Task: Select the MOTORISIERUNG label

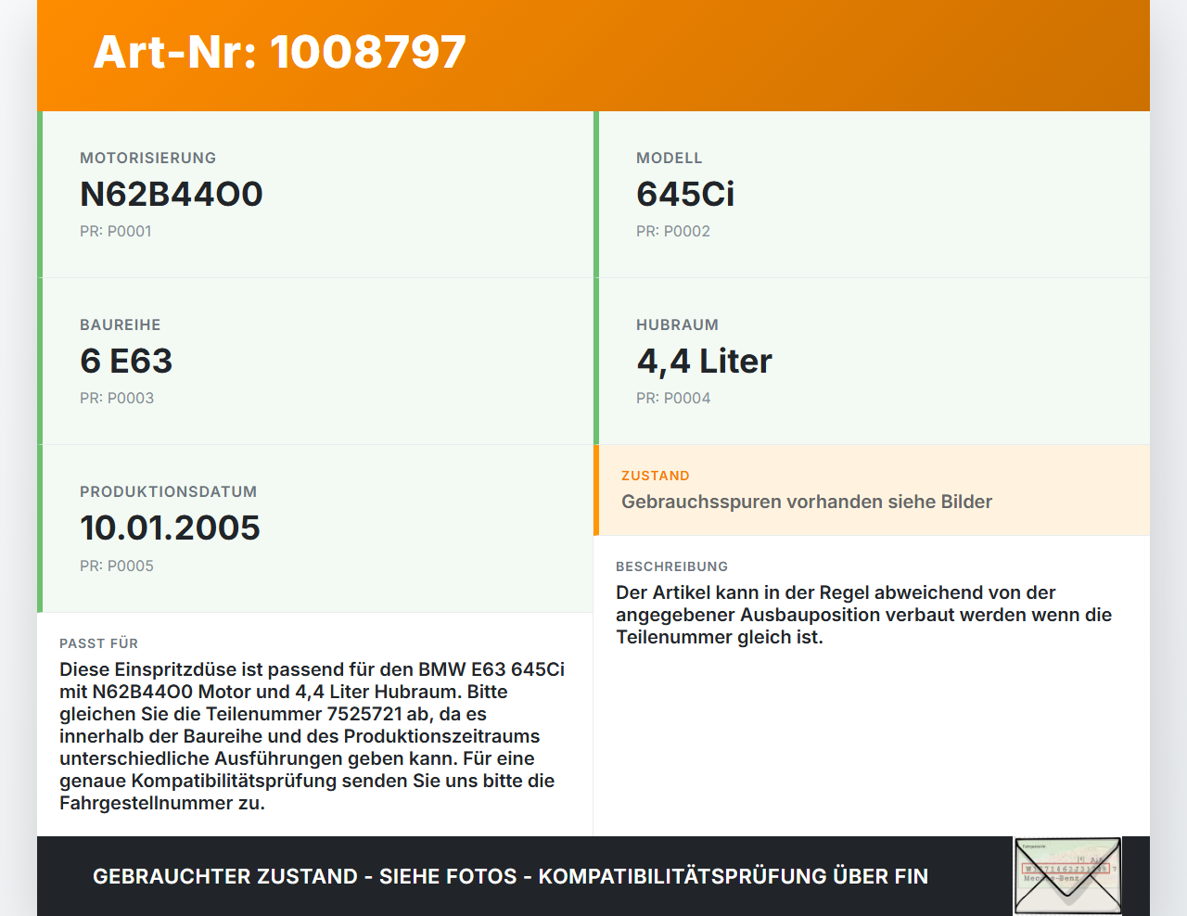Action: (x=148, y=159)
